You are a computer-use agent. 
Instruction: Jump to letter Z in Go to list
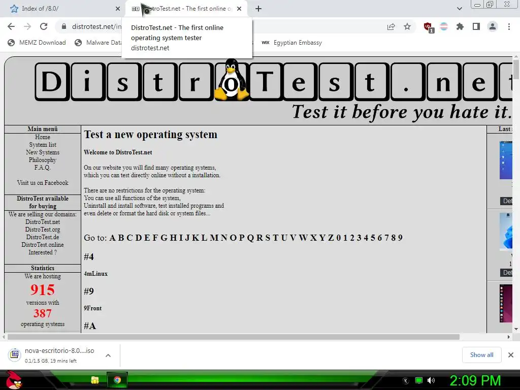click(x=331, y=238)
